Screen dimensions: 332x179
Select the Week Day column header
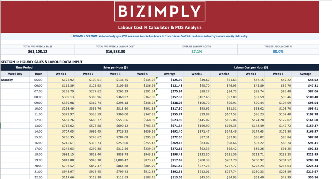coord(15,74)
